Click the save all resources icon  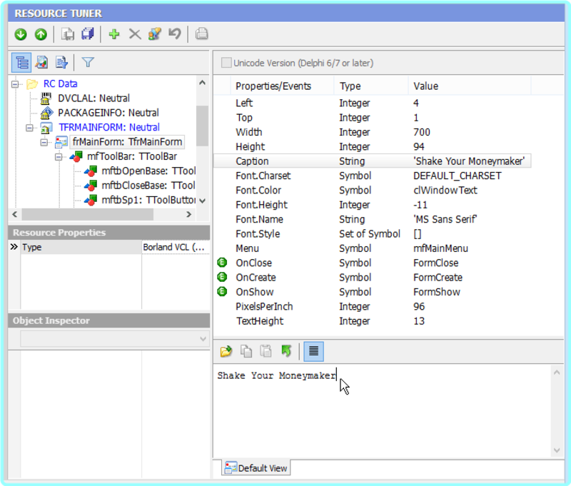(x=88, y=34)
